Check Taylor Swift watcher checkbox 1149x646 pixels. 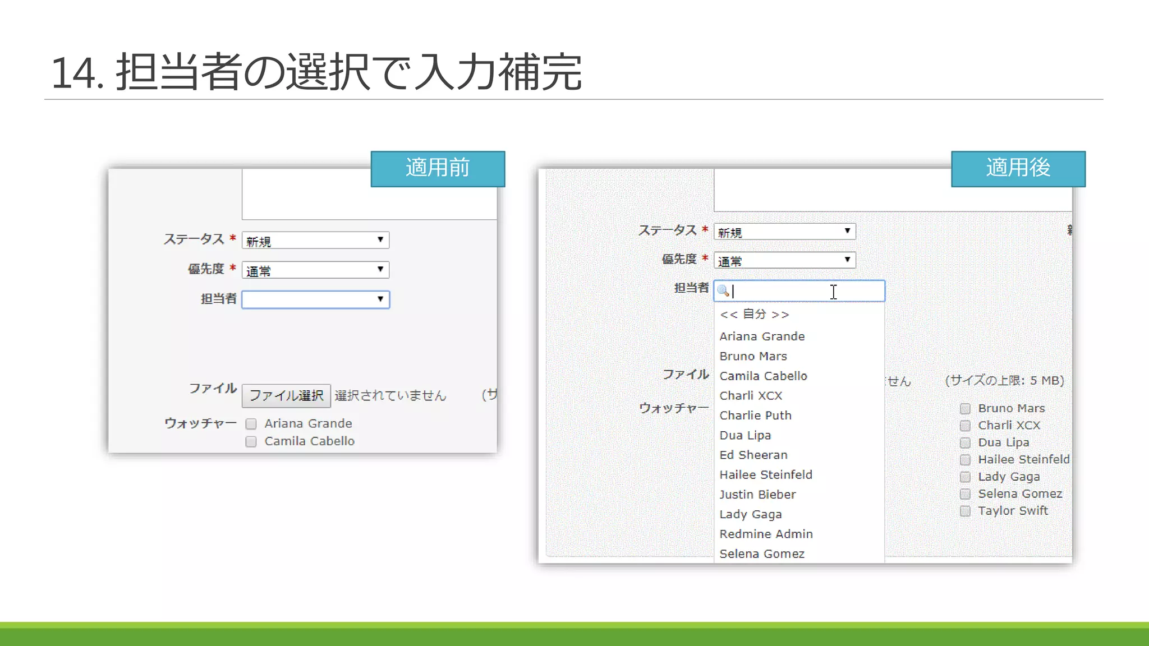tap(965, 511)
